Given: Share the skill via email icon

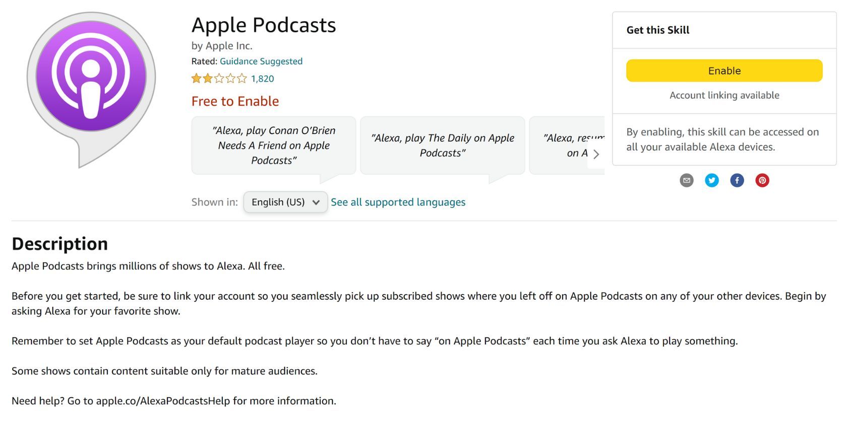Looking at the screenshot, I should tap(686, 180).
